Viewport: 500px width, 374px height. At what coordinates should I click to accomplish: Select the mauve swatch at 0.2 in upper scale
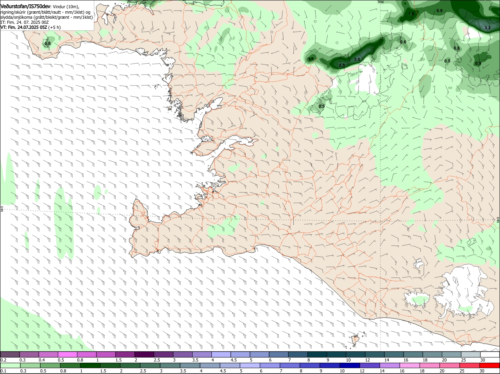10,354
